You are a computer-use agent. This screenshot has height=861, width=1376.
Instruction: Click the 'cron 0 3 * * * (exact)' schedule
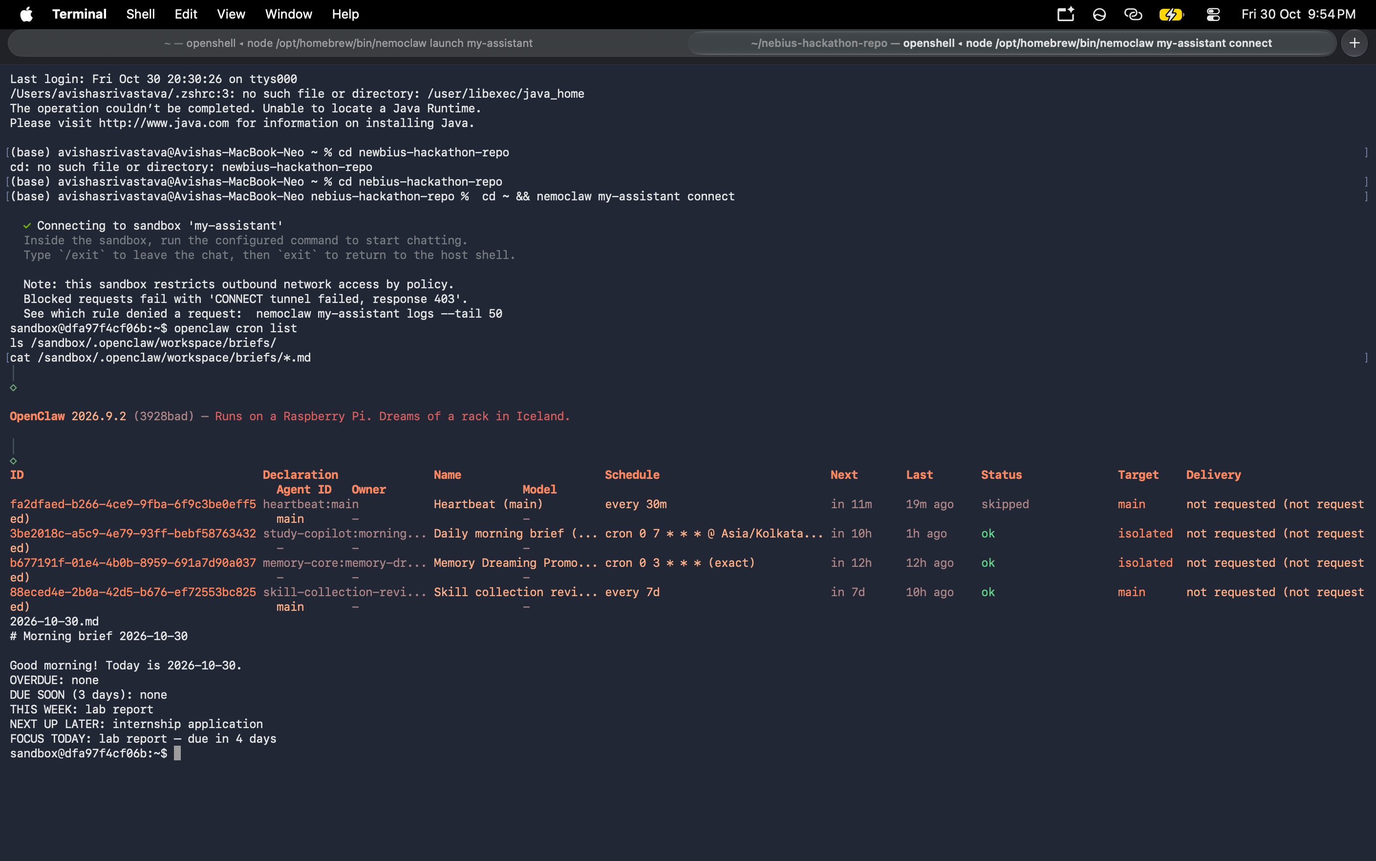(x=680, y=562)
